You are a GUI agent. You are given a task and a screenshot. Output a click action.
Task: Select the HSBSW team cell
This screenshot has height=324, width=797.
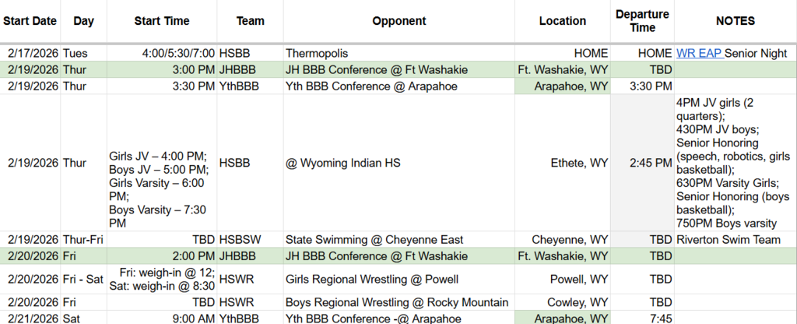[x=238, y=239]
